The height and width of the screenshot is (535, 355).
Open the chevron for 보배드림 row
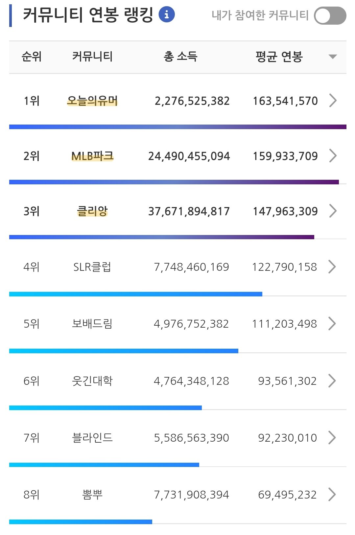click(332, 324)
